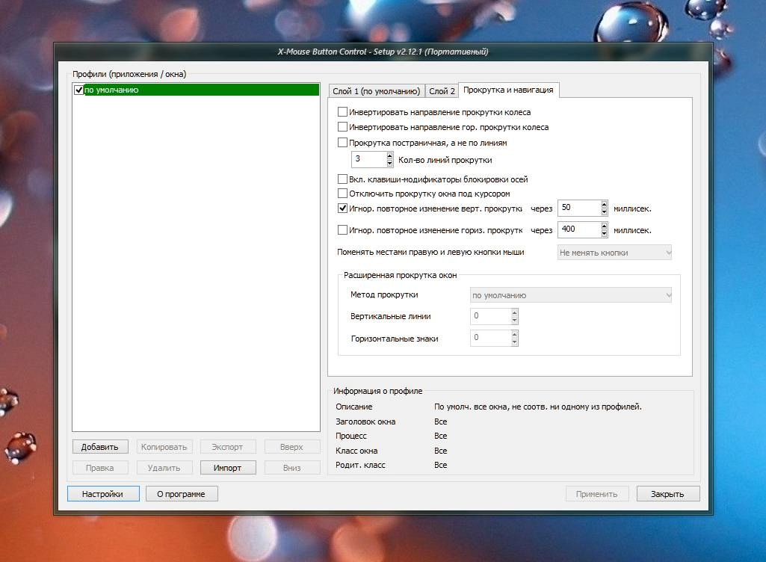The height and width of the screenshot is (562, 766).
Task: Open 'Настройки' settings button
Action: click(x=103, y=493)
